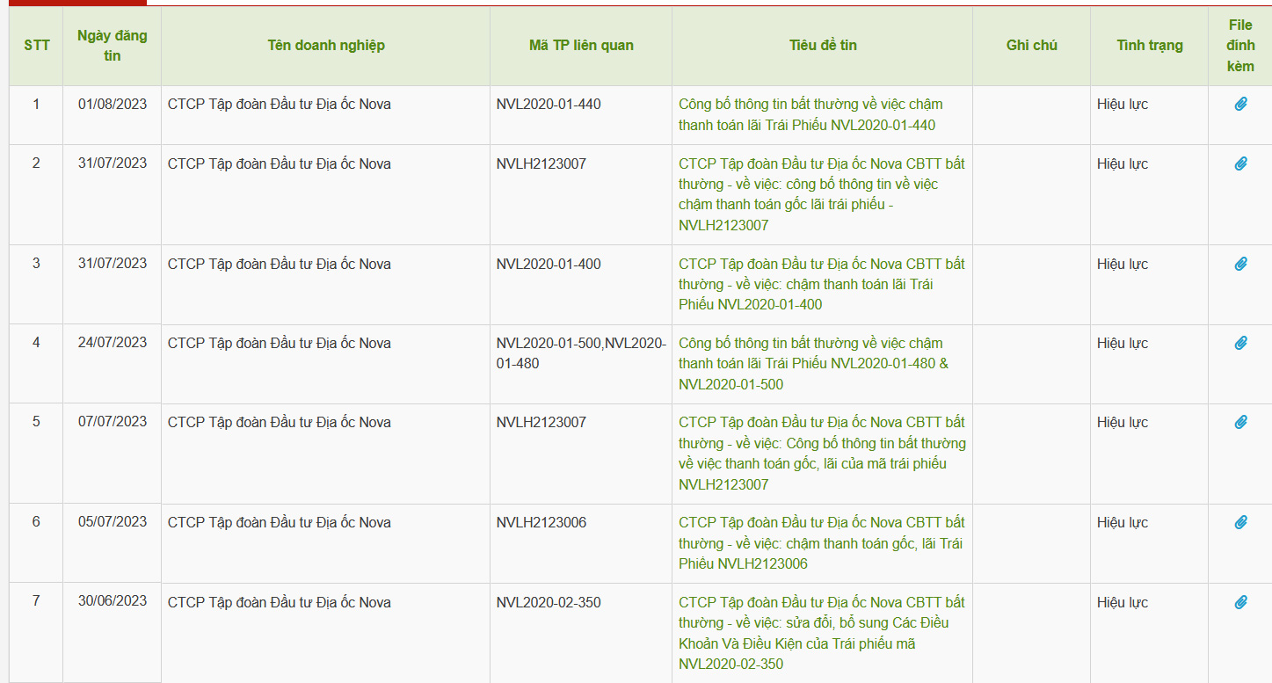Click the "Tiêu đề tin" column header
Viewport: 1272px width, 683px height.
tap(823, 46)
